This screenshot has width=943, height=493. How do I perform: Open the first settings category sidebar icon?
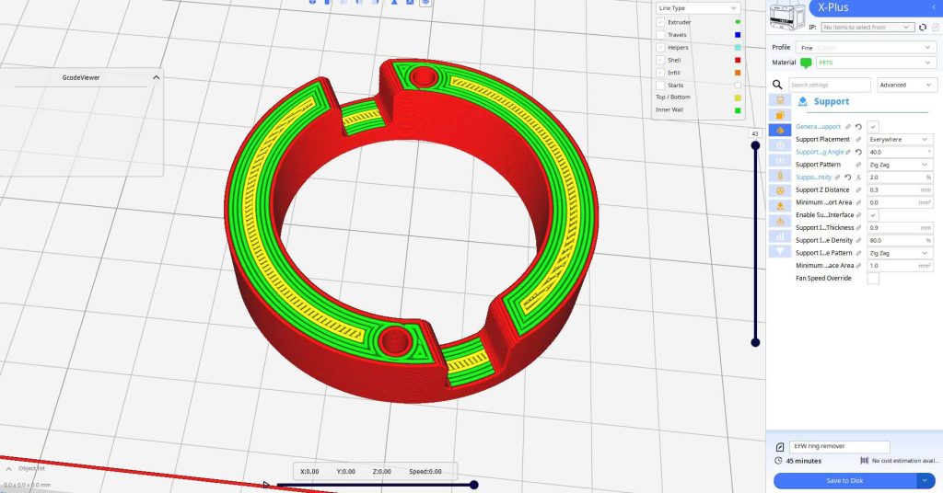[780, 99]
